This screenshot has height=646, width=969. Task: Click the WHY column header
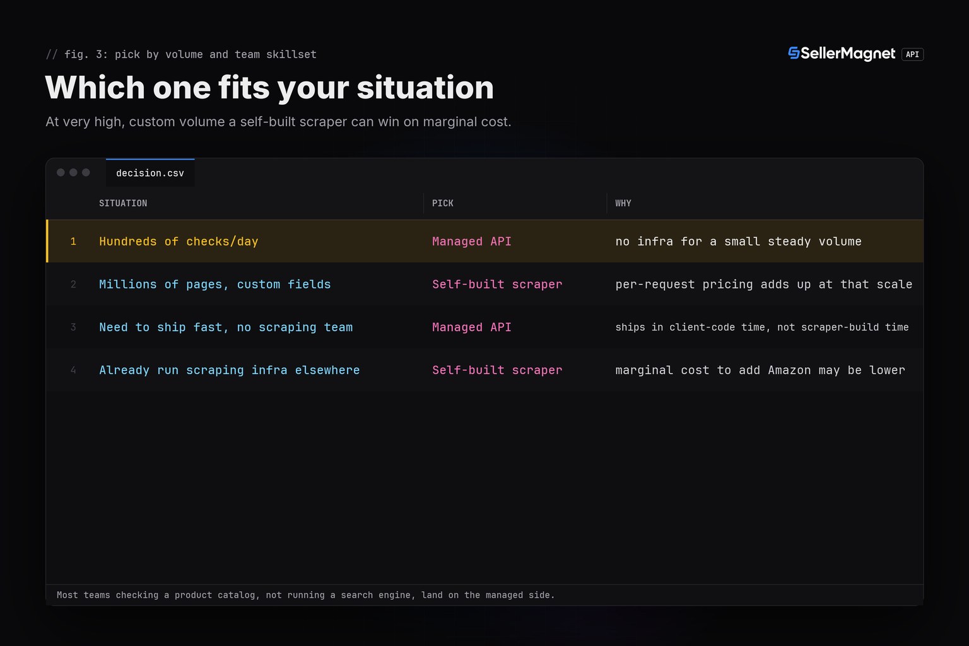623,203
